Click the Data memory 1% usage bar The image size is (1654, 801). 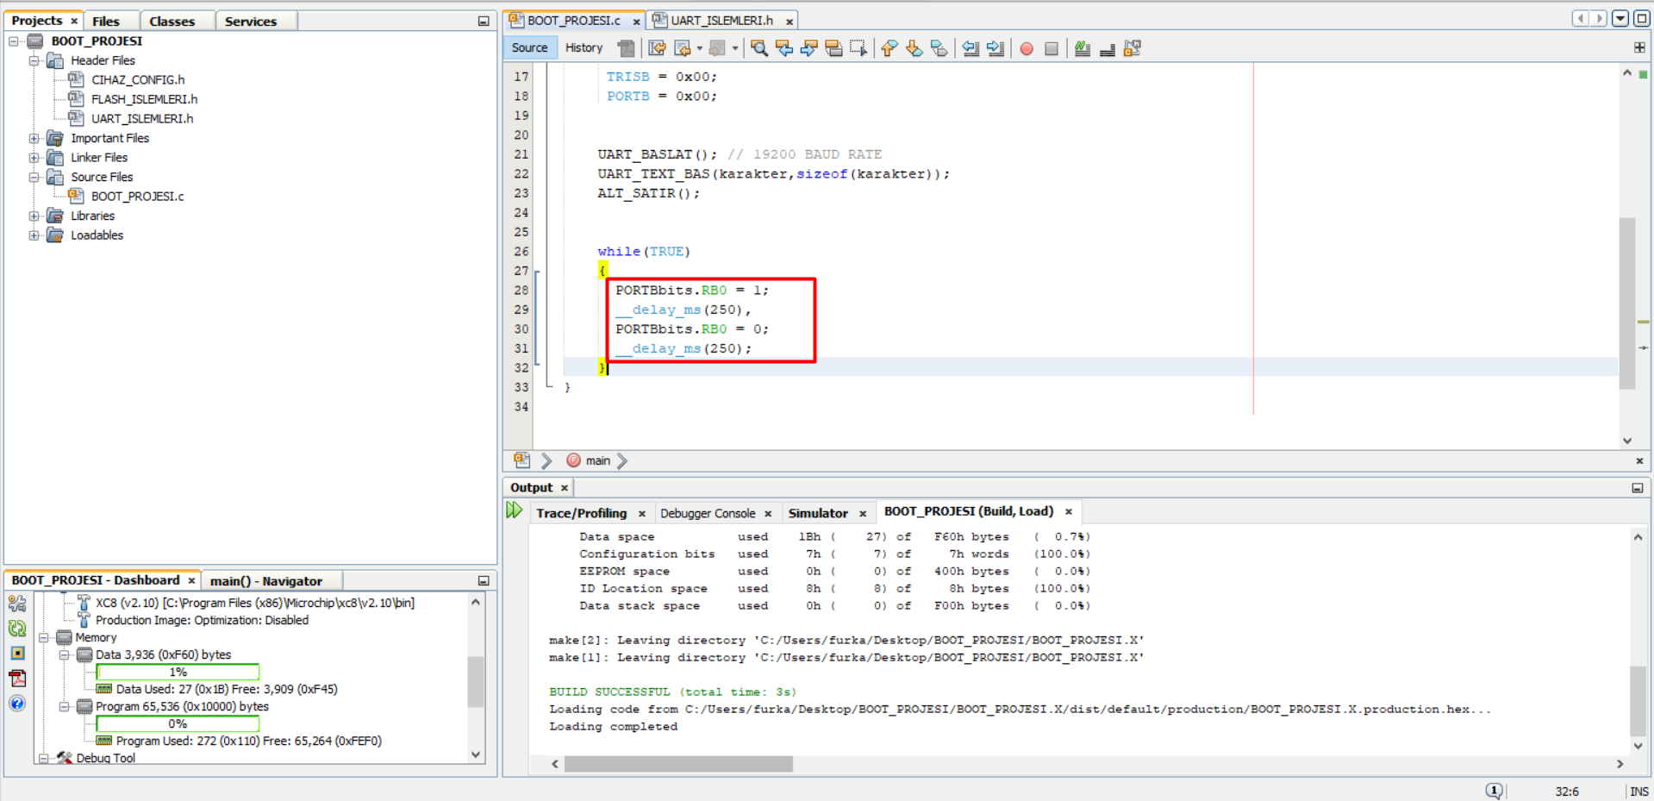(178, 673)
